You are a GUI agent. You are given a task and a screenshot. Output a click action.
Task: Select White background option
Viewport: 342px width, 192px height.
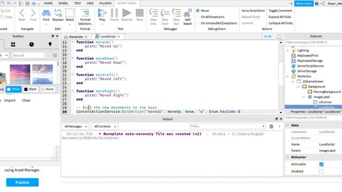(x=13, y=89)
